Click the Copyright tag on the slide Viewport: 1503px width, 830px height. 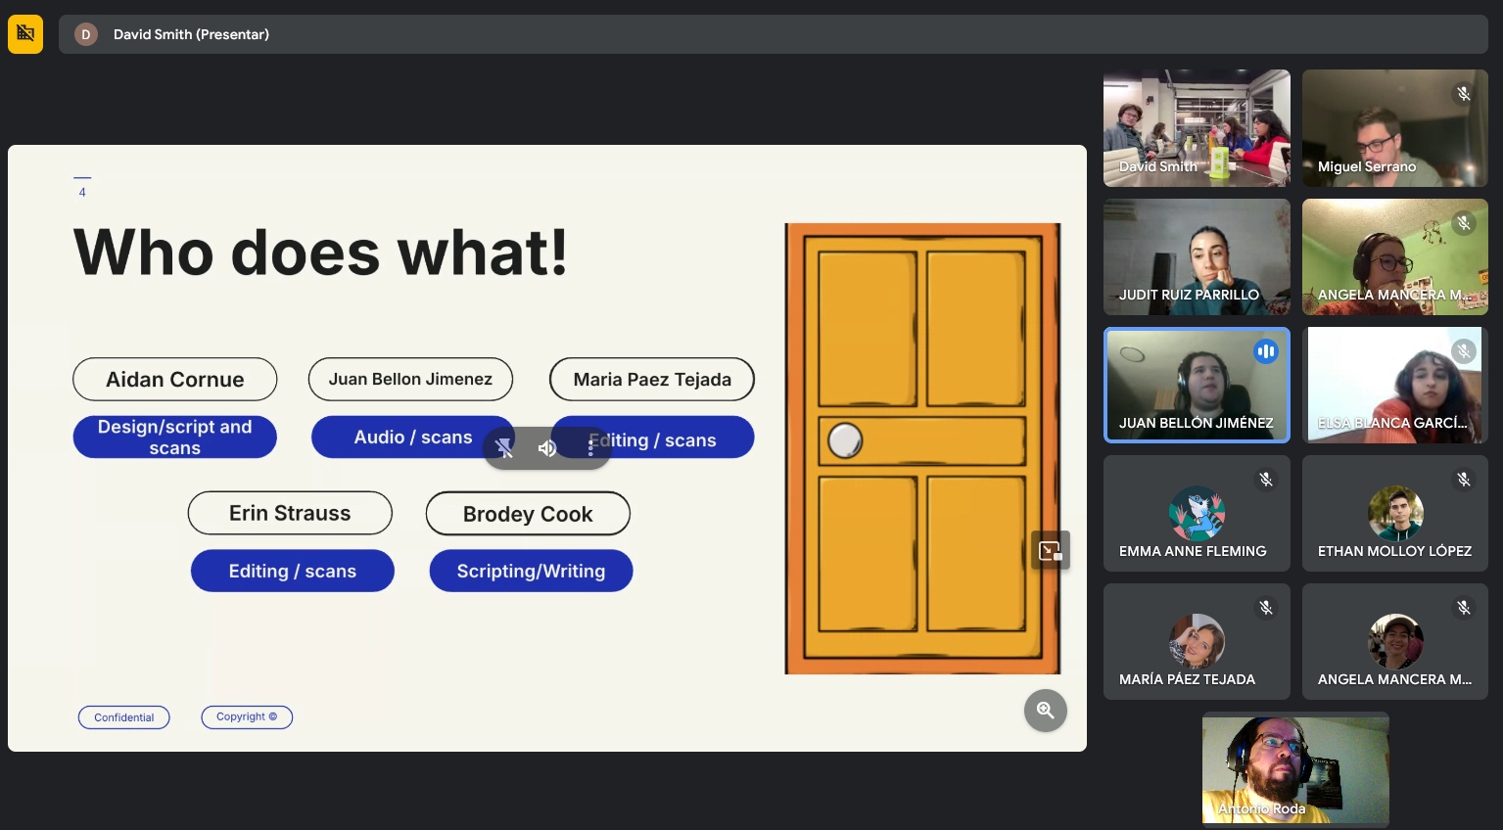click(247, 717)
